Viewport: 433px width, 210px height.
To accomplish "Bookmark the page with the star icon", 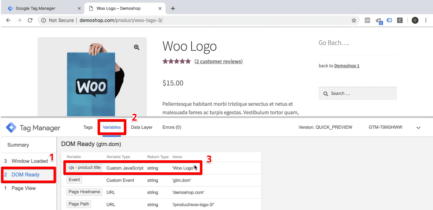I will click(353, 20).
